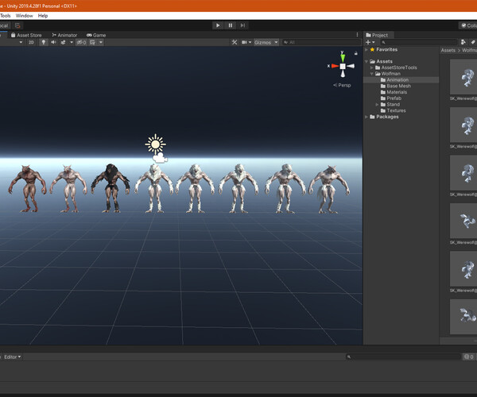Advance one frame with the Step button
The height and width of the screenshot is (397, 477).
pos(242,25)
